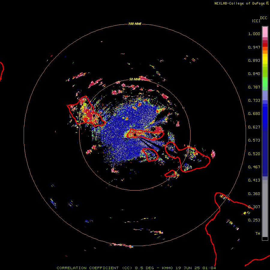Click the TH threshold label on scale
The image size is (270, 270).
click(x=258, y=234)
